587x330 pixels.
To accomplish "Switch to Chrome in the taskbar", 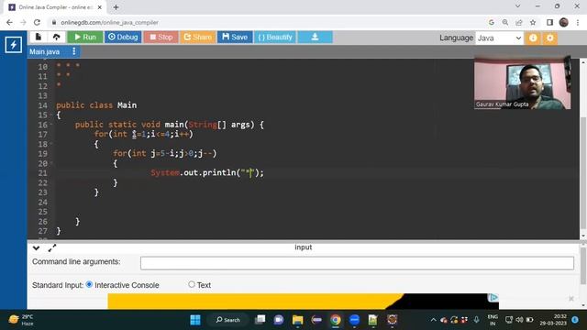I will click(336, 320).
